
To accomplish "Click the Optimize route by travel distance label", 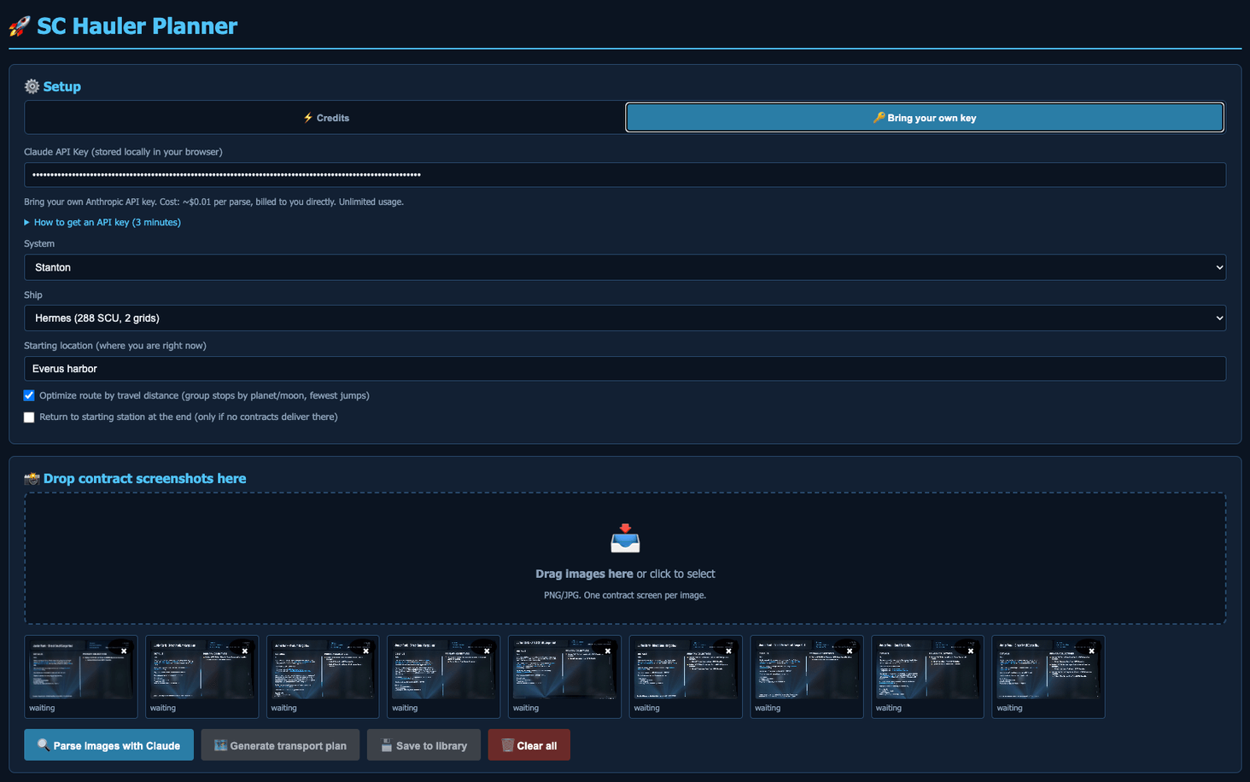I will (x=204, y=395).
